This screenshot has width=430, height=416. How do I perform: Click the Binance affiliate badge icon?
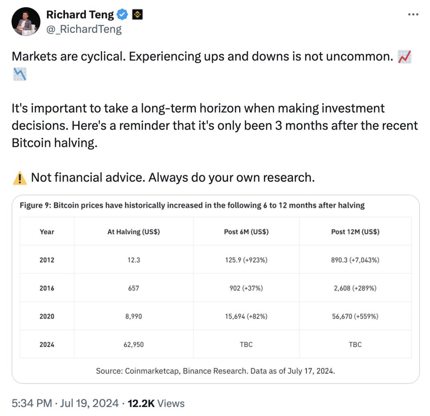(x=137, y=14)
